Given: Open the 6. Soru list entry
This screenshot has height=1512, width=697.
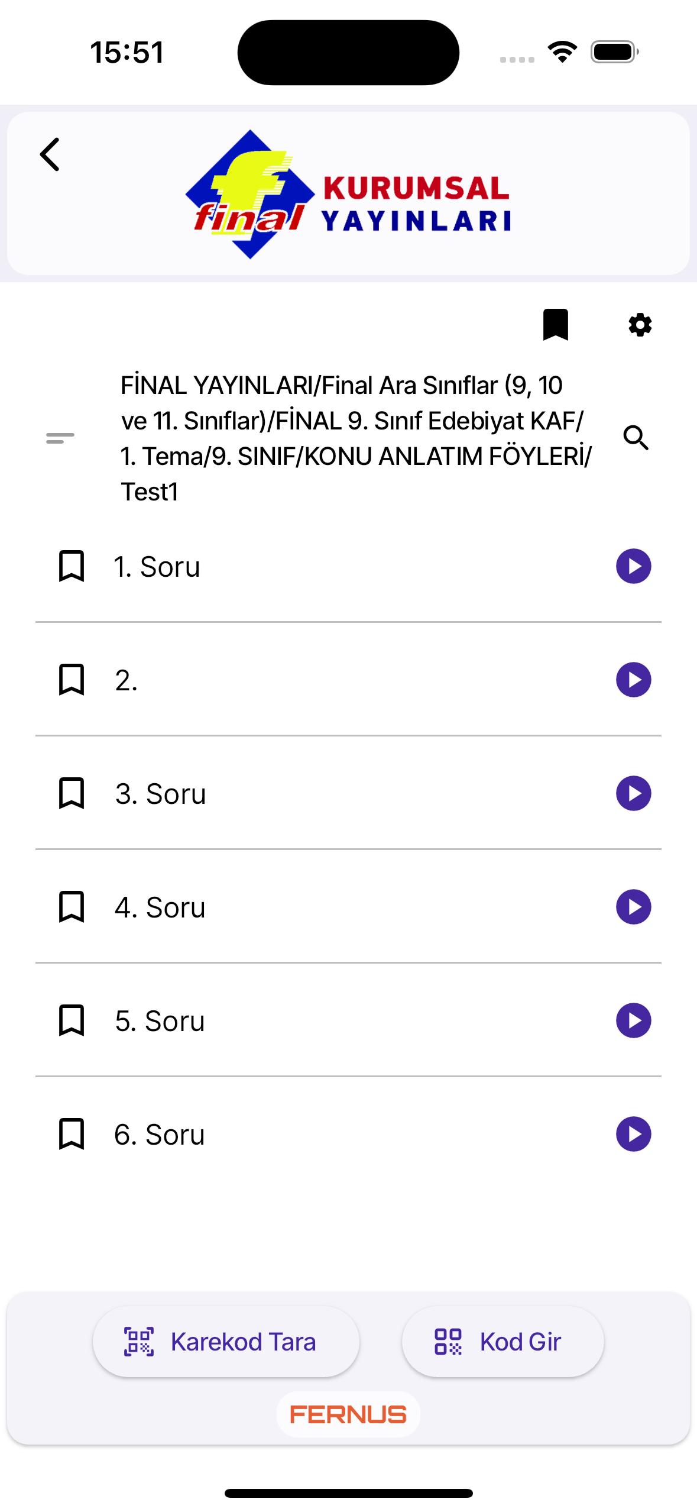Looking at the screenshot, I should click(x=348, y=1134).
